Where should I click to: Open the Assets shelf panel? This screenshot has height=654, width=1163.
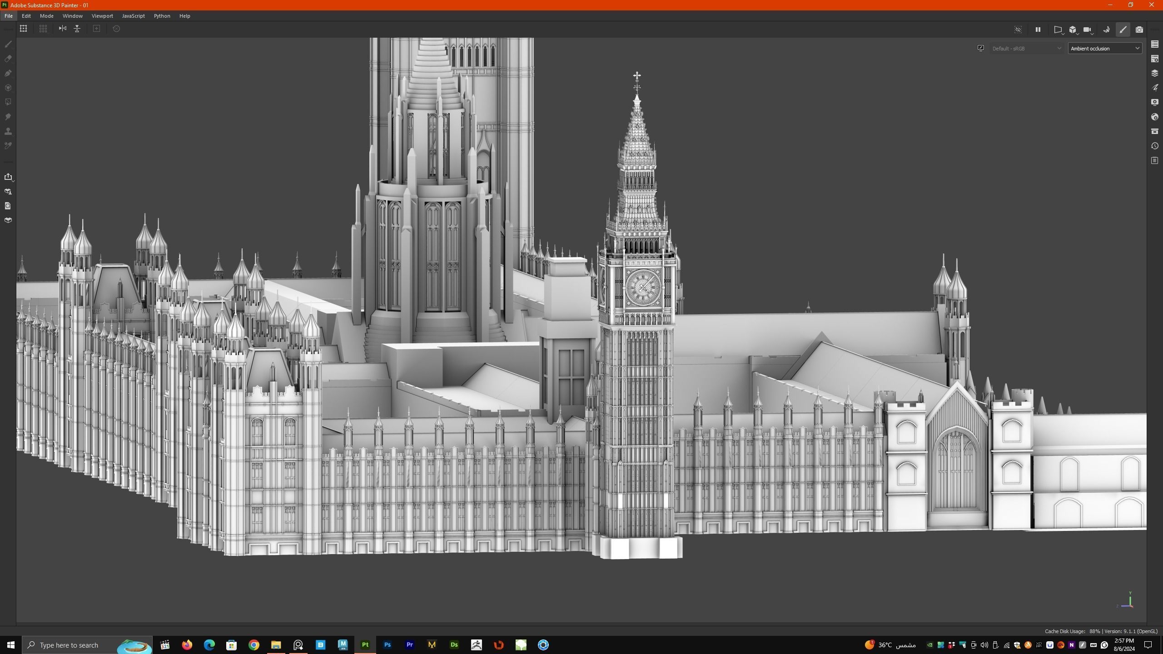click(x=1155, y=131)
